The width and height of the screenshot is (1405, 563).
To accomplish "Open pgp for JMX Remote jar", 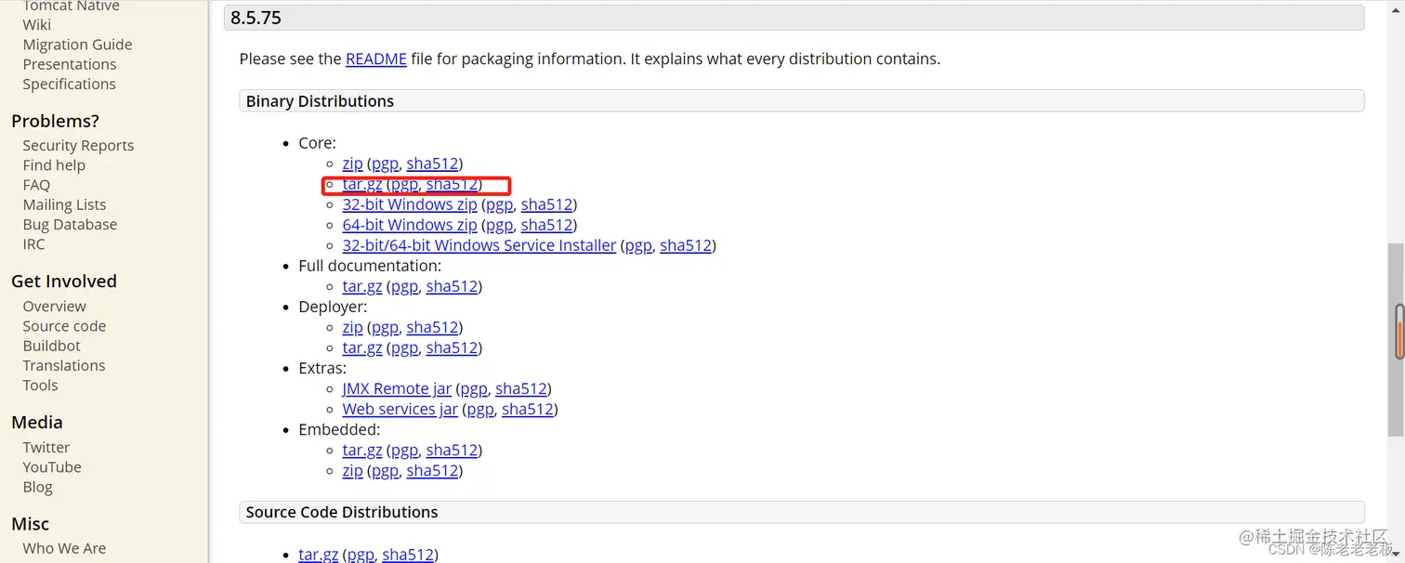I will [x=474, y=388].
